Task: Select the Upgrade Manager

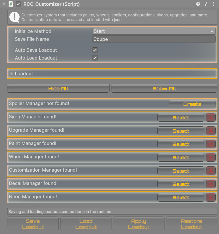Action: click(x=181, y=131)
